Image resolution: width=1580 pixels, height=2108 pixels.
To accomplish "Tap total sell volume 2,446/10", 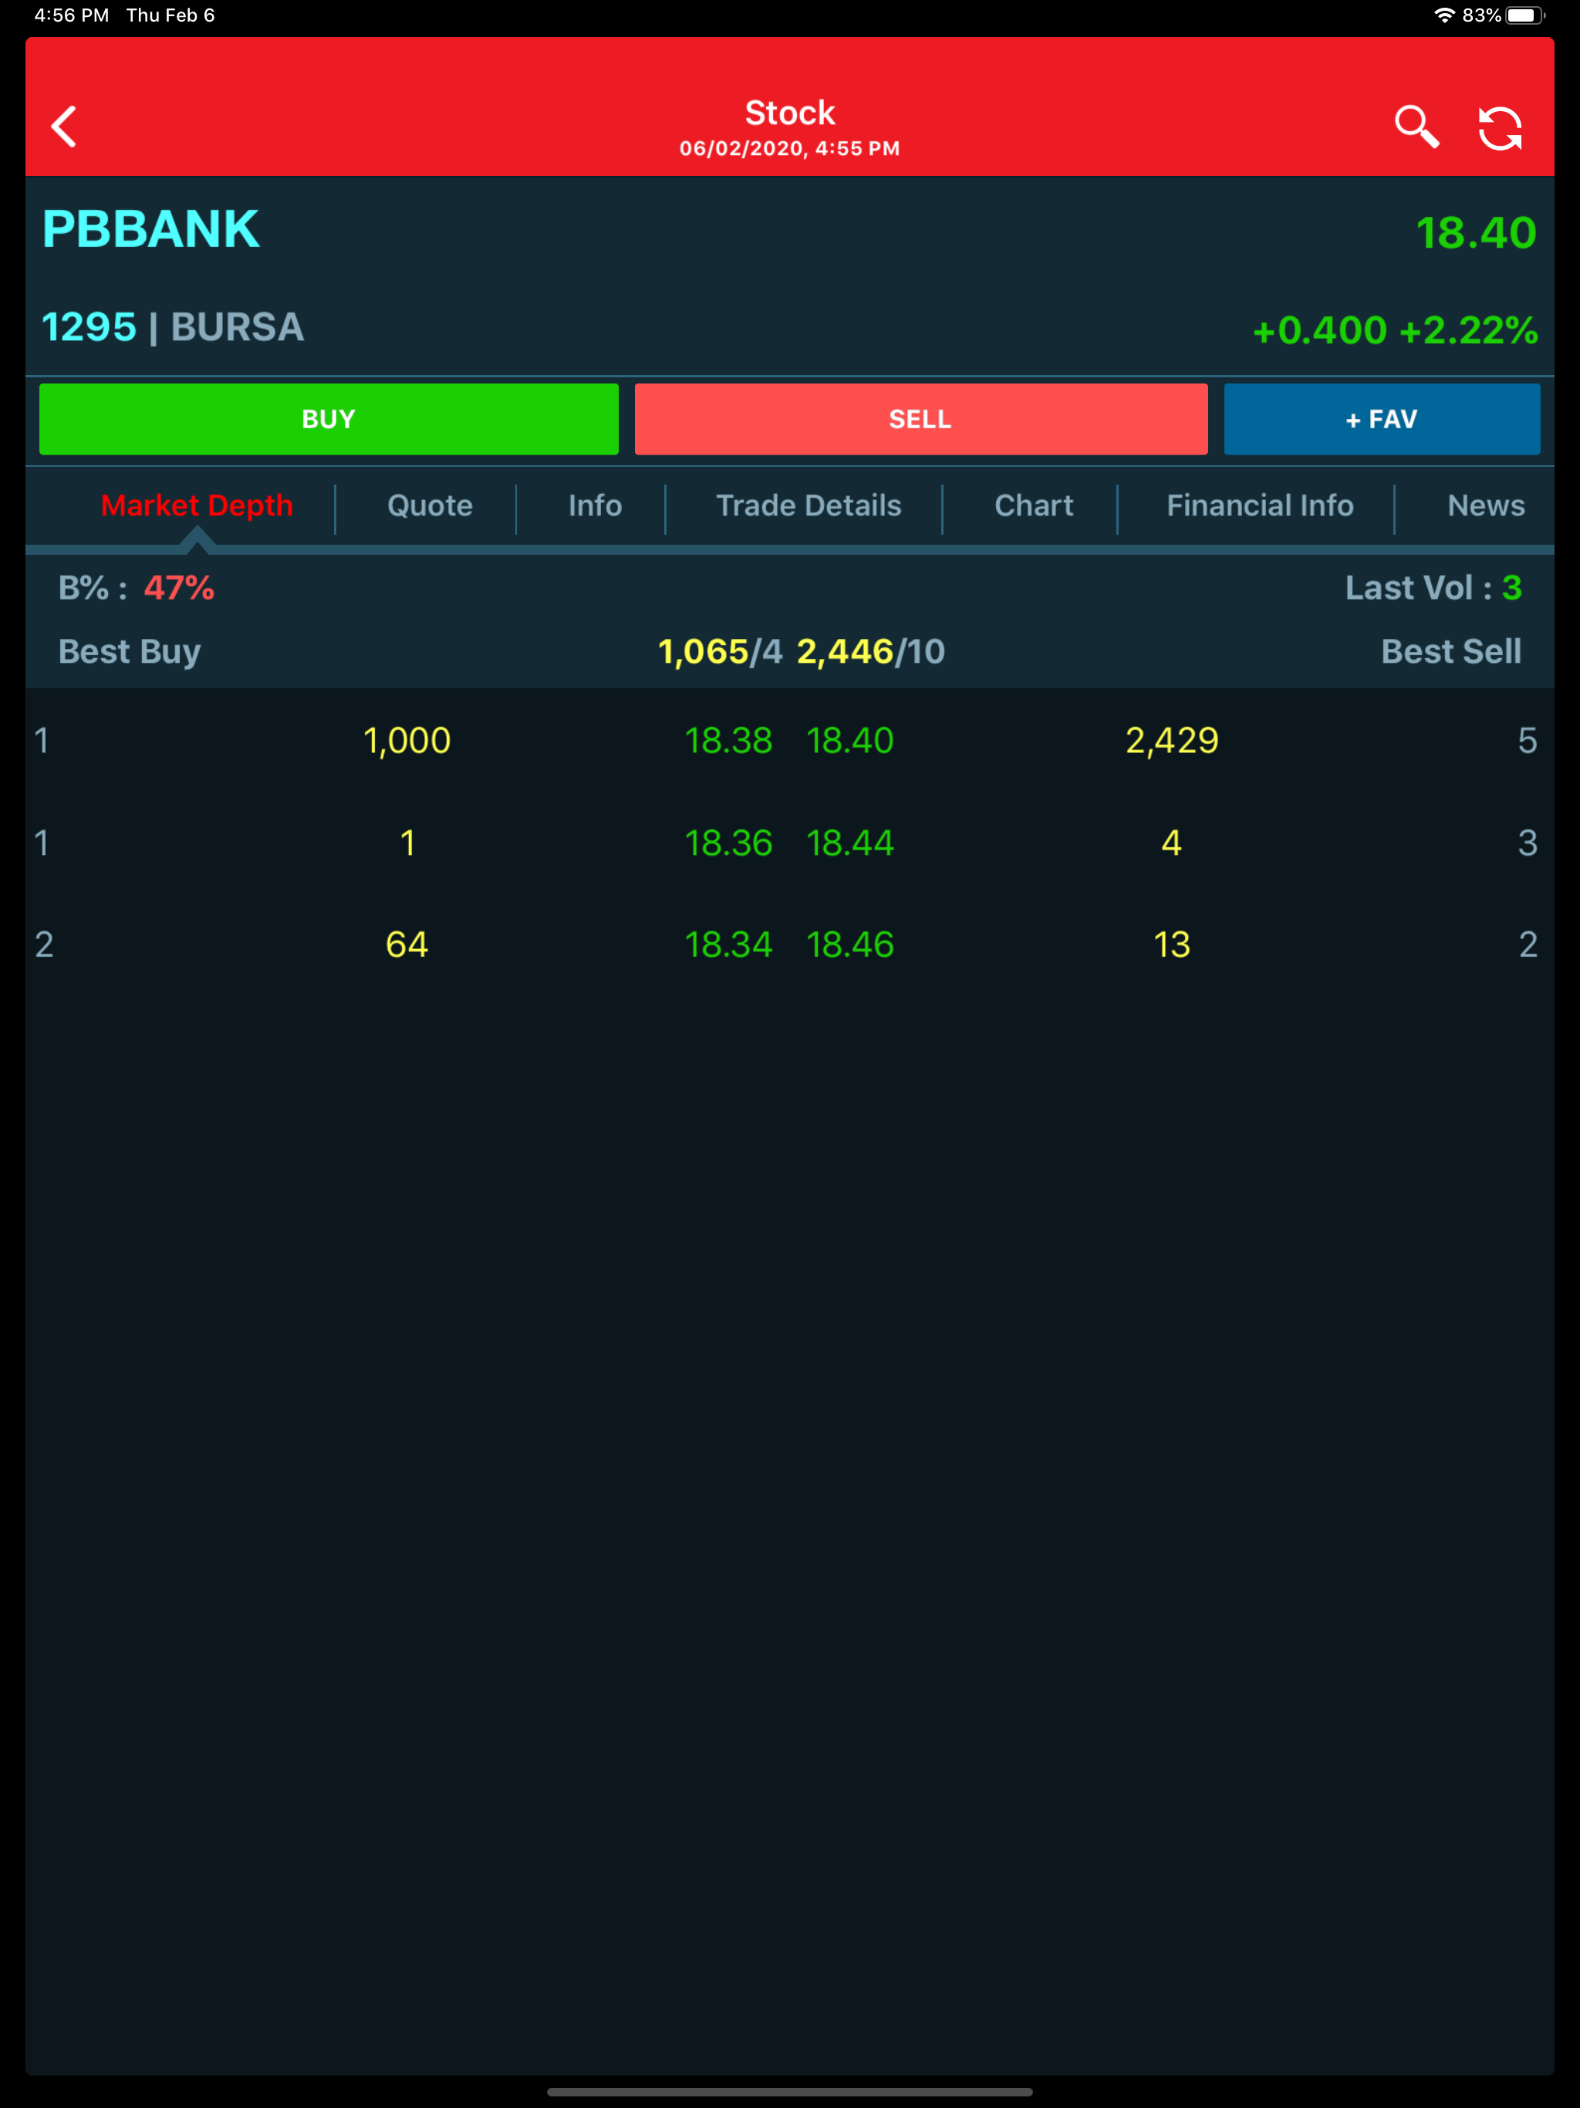I will coord(871,652).
